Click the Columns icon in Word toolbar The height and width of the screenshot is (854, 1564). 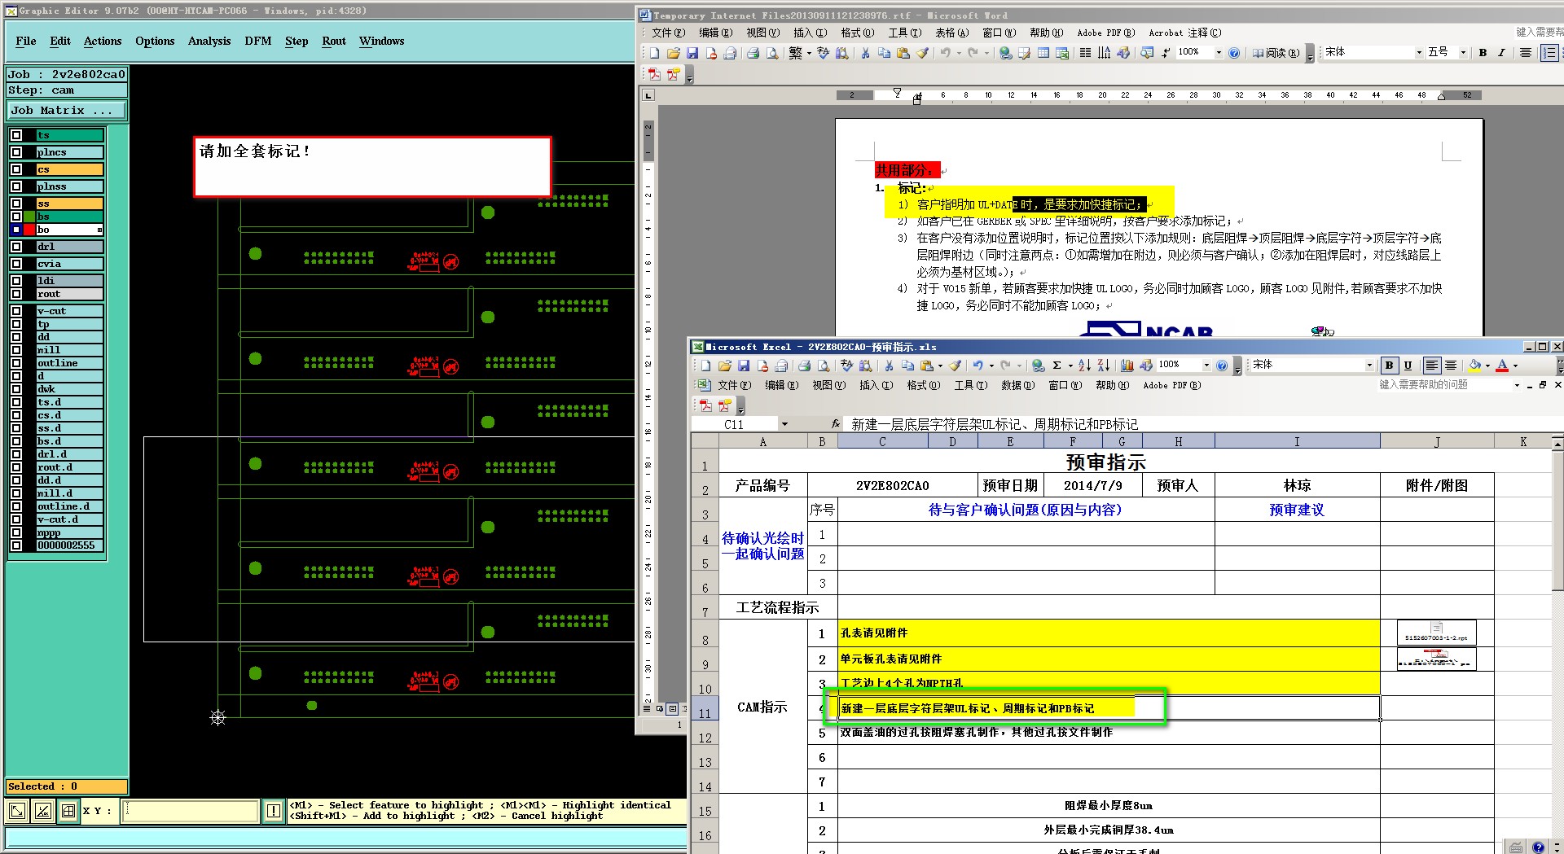pos(1085,53)
